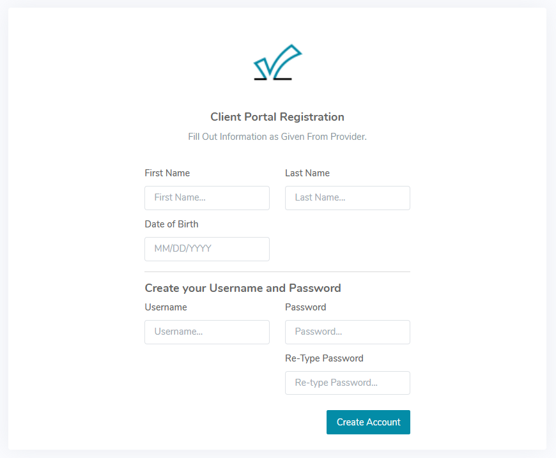Click the Re-Type Password label text

coord(324,358)
